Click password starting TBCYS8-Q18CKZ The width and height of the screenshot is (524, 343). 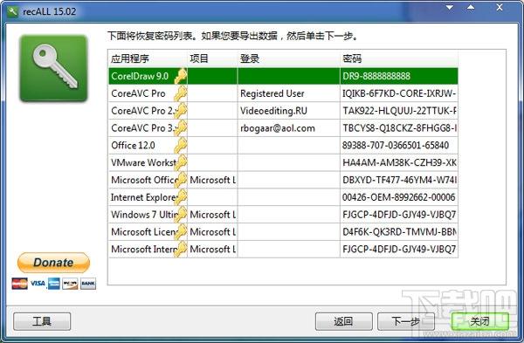pyautogui.click(x=399, y=128)
